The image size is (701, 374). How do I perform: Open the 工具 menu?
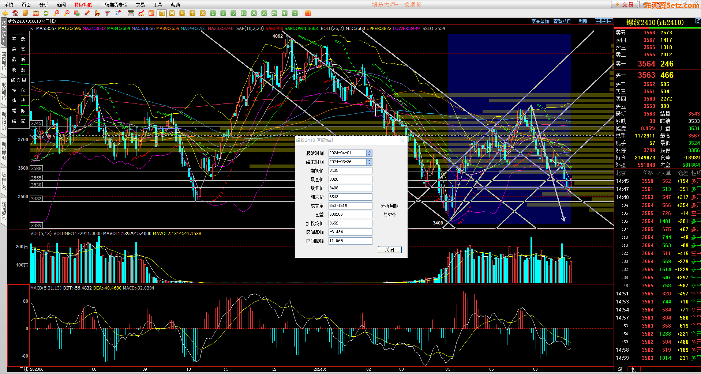[x=158, y=5]
